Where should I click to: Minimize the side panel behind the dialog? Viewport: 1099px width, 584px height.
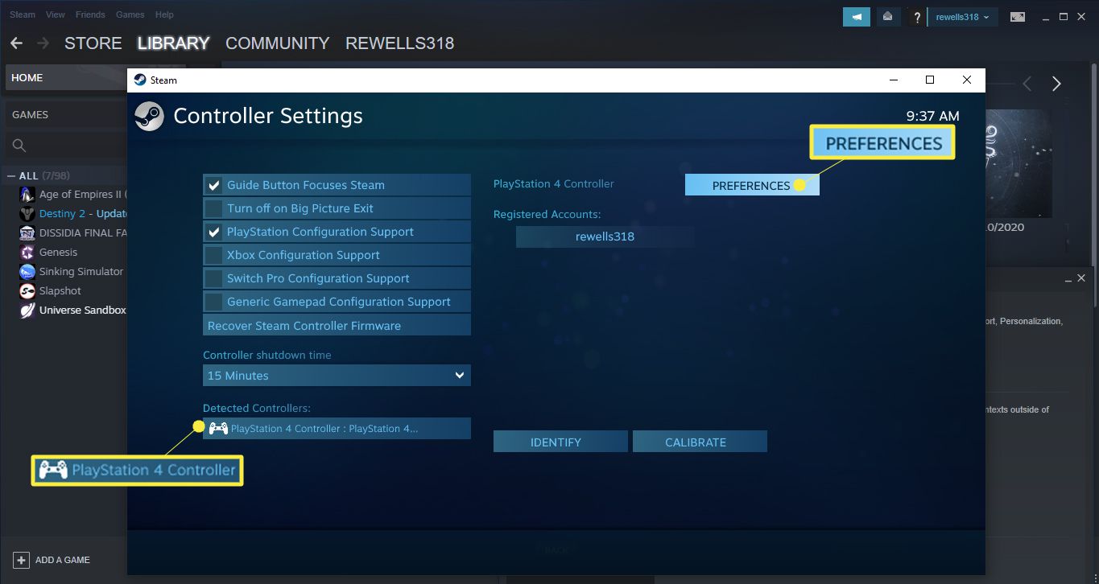tap(1068, 279)
